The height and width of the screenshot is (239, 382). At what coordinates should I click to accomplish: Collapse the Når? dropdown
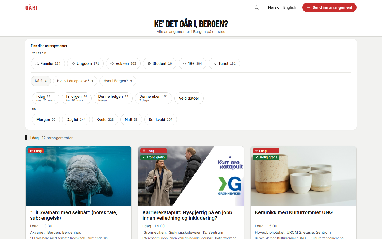pyautogui.click(x=41, y=81)
